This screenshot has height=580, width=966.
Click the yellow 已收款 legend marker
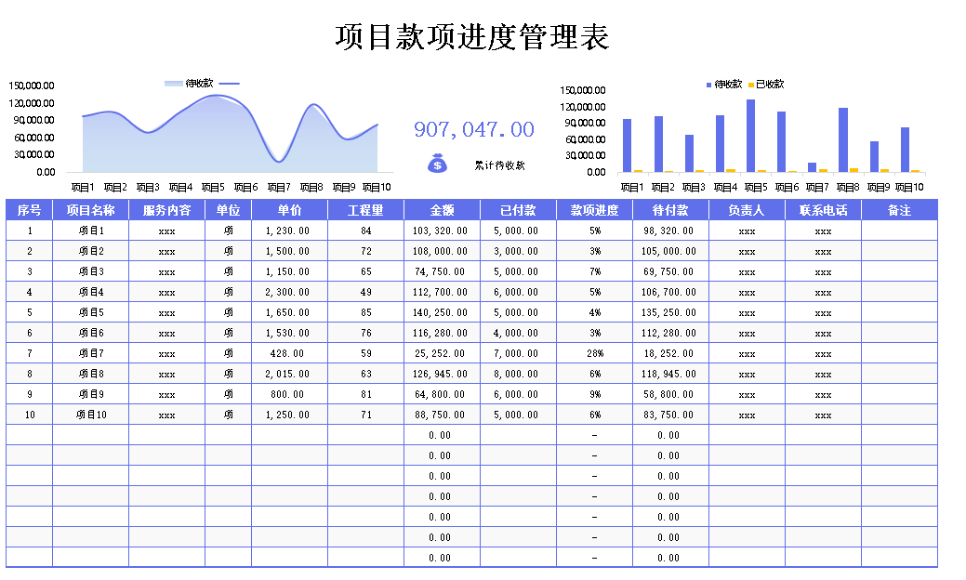tap(751, 85)
